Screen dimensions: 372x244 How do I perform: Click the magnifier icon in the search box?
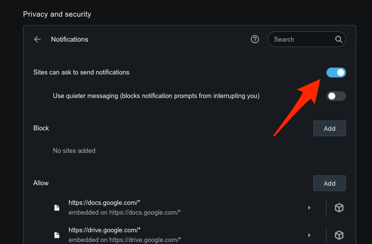tap(338, 39)
